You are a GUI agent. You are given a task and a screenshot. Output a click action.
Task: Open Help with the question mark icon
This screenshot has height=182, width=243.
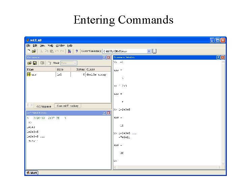(77, 51)
